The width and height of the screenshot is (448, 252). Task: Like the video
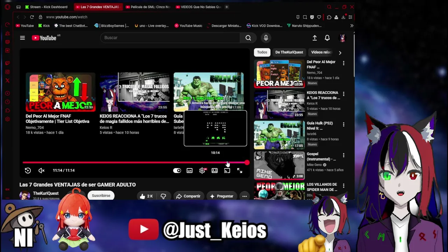(x=146, y=196)
